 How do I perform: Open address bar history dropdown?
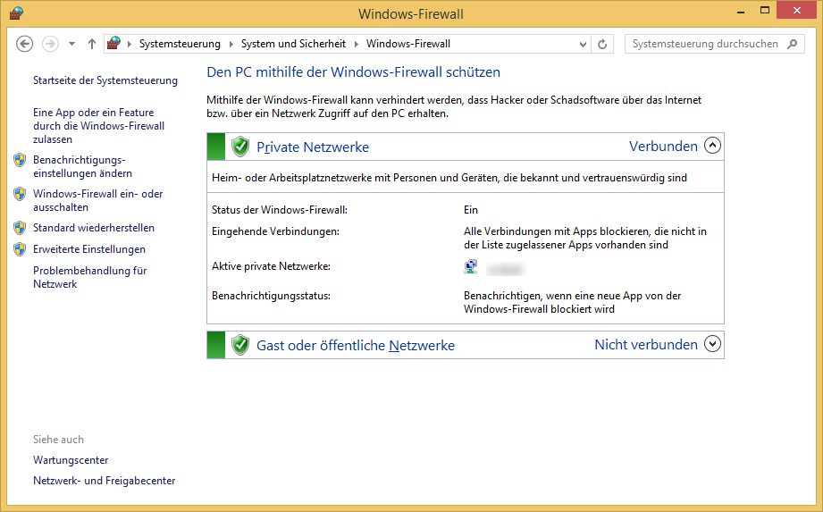[x=583, y=44]
